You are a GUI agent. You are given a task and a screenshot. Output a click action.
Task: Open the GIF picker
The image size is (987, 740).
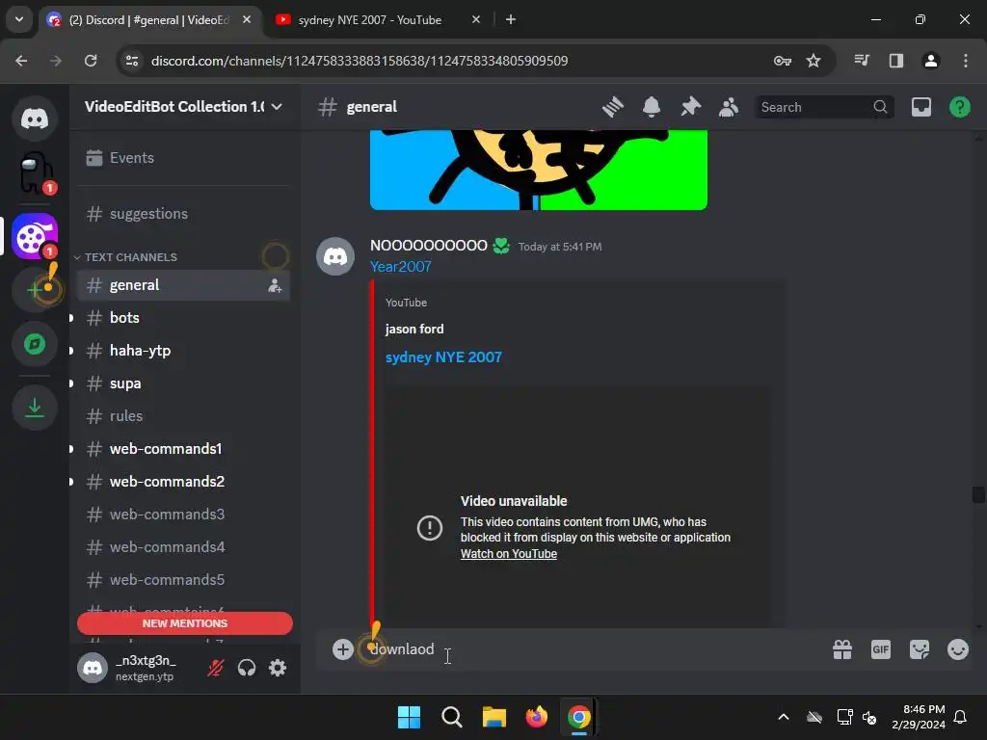point(881,649)
